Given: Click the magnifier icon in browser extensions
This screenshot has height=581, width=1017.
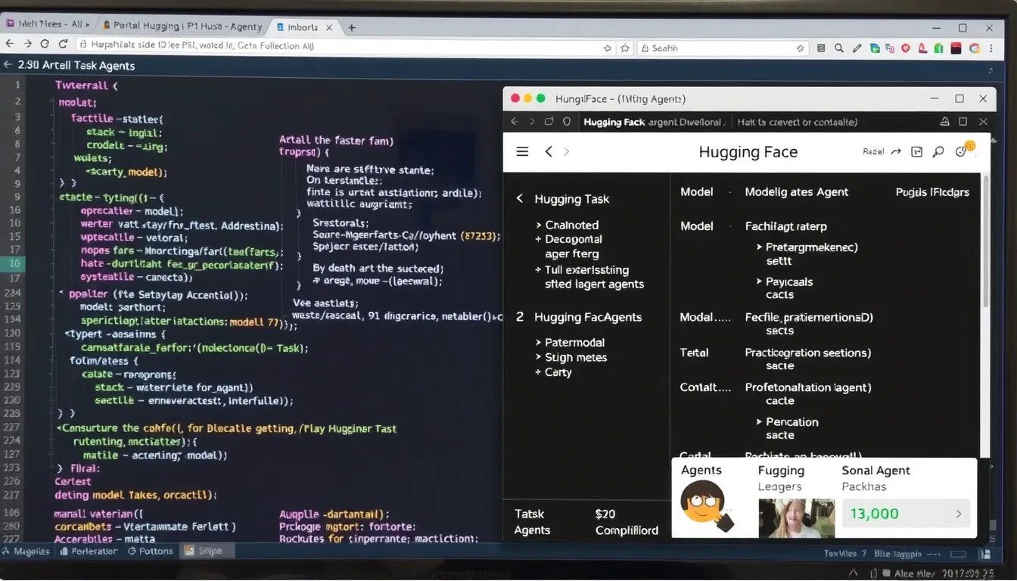Looking at the screenshot, I should pyautogui.click(x=839, y=48).
